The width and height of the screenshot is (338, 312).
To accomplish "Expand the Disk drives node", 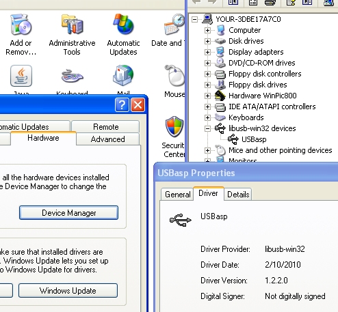I will (x=207, y=41).
